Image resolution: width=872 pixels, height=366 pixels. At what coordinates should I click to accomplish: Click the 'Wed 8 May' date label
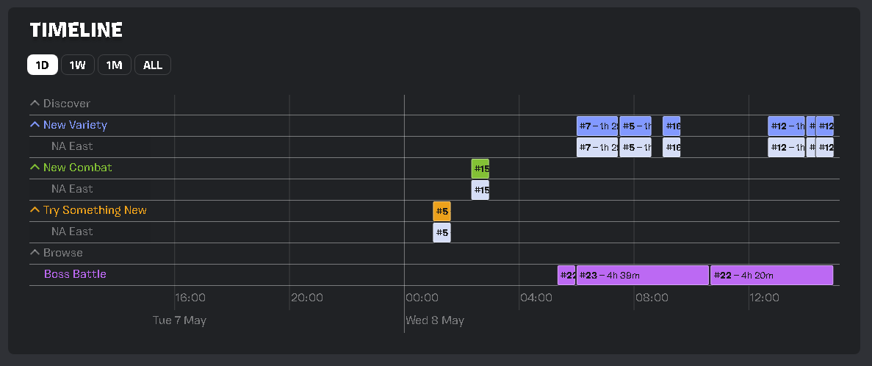coord(435,320)
